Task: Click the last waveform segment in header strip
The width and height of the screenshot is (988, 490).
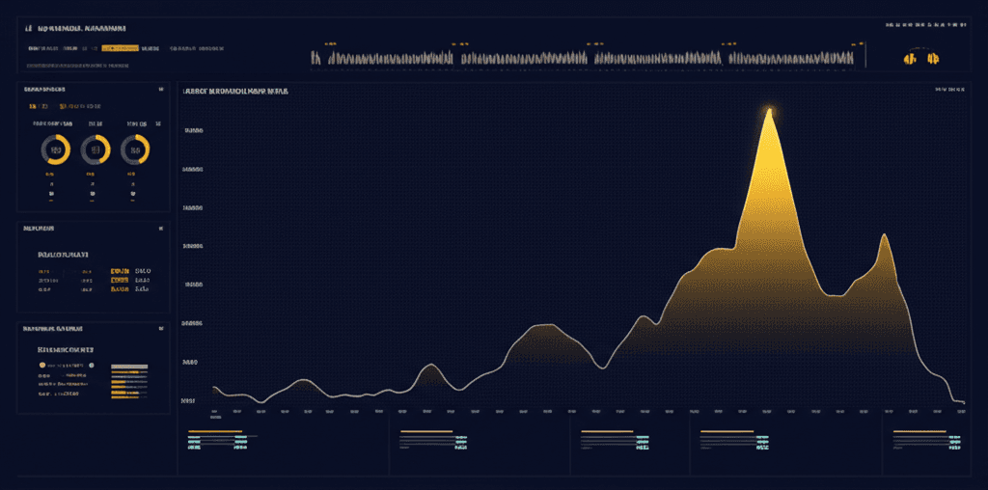Action: point(791,59)
